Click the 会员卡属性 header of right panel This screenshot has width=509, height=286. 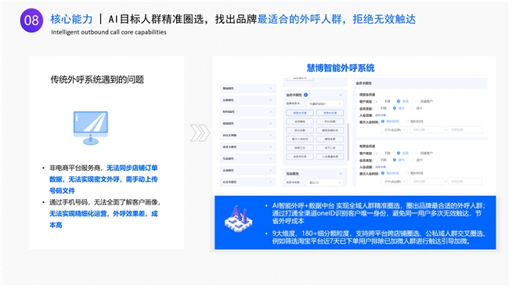tap(420, 83)
